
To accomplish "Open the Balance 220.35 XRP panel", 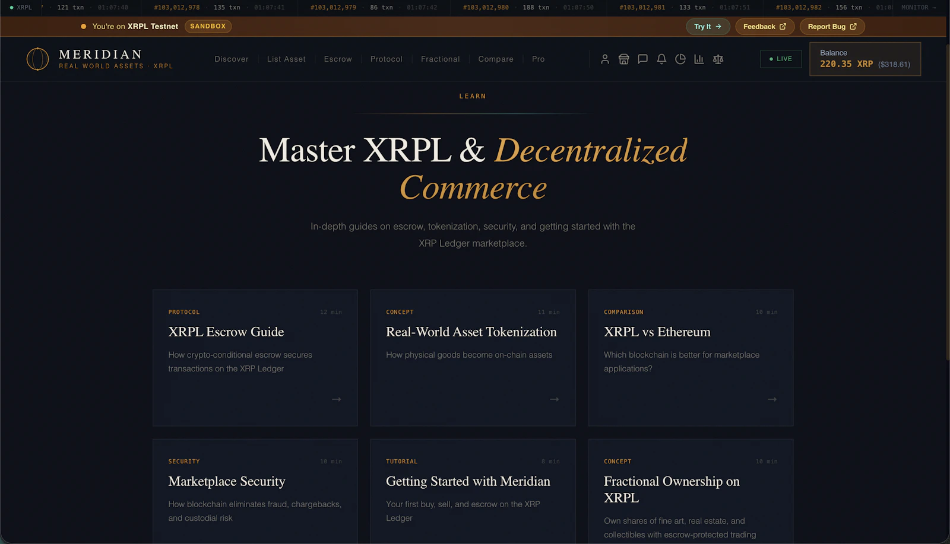I will click(x=865, y=59).
